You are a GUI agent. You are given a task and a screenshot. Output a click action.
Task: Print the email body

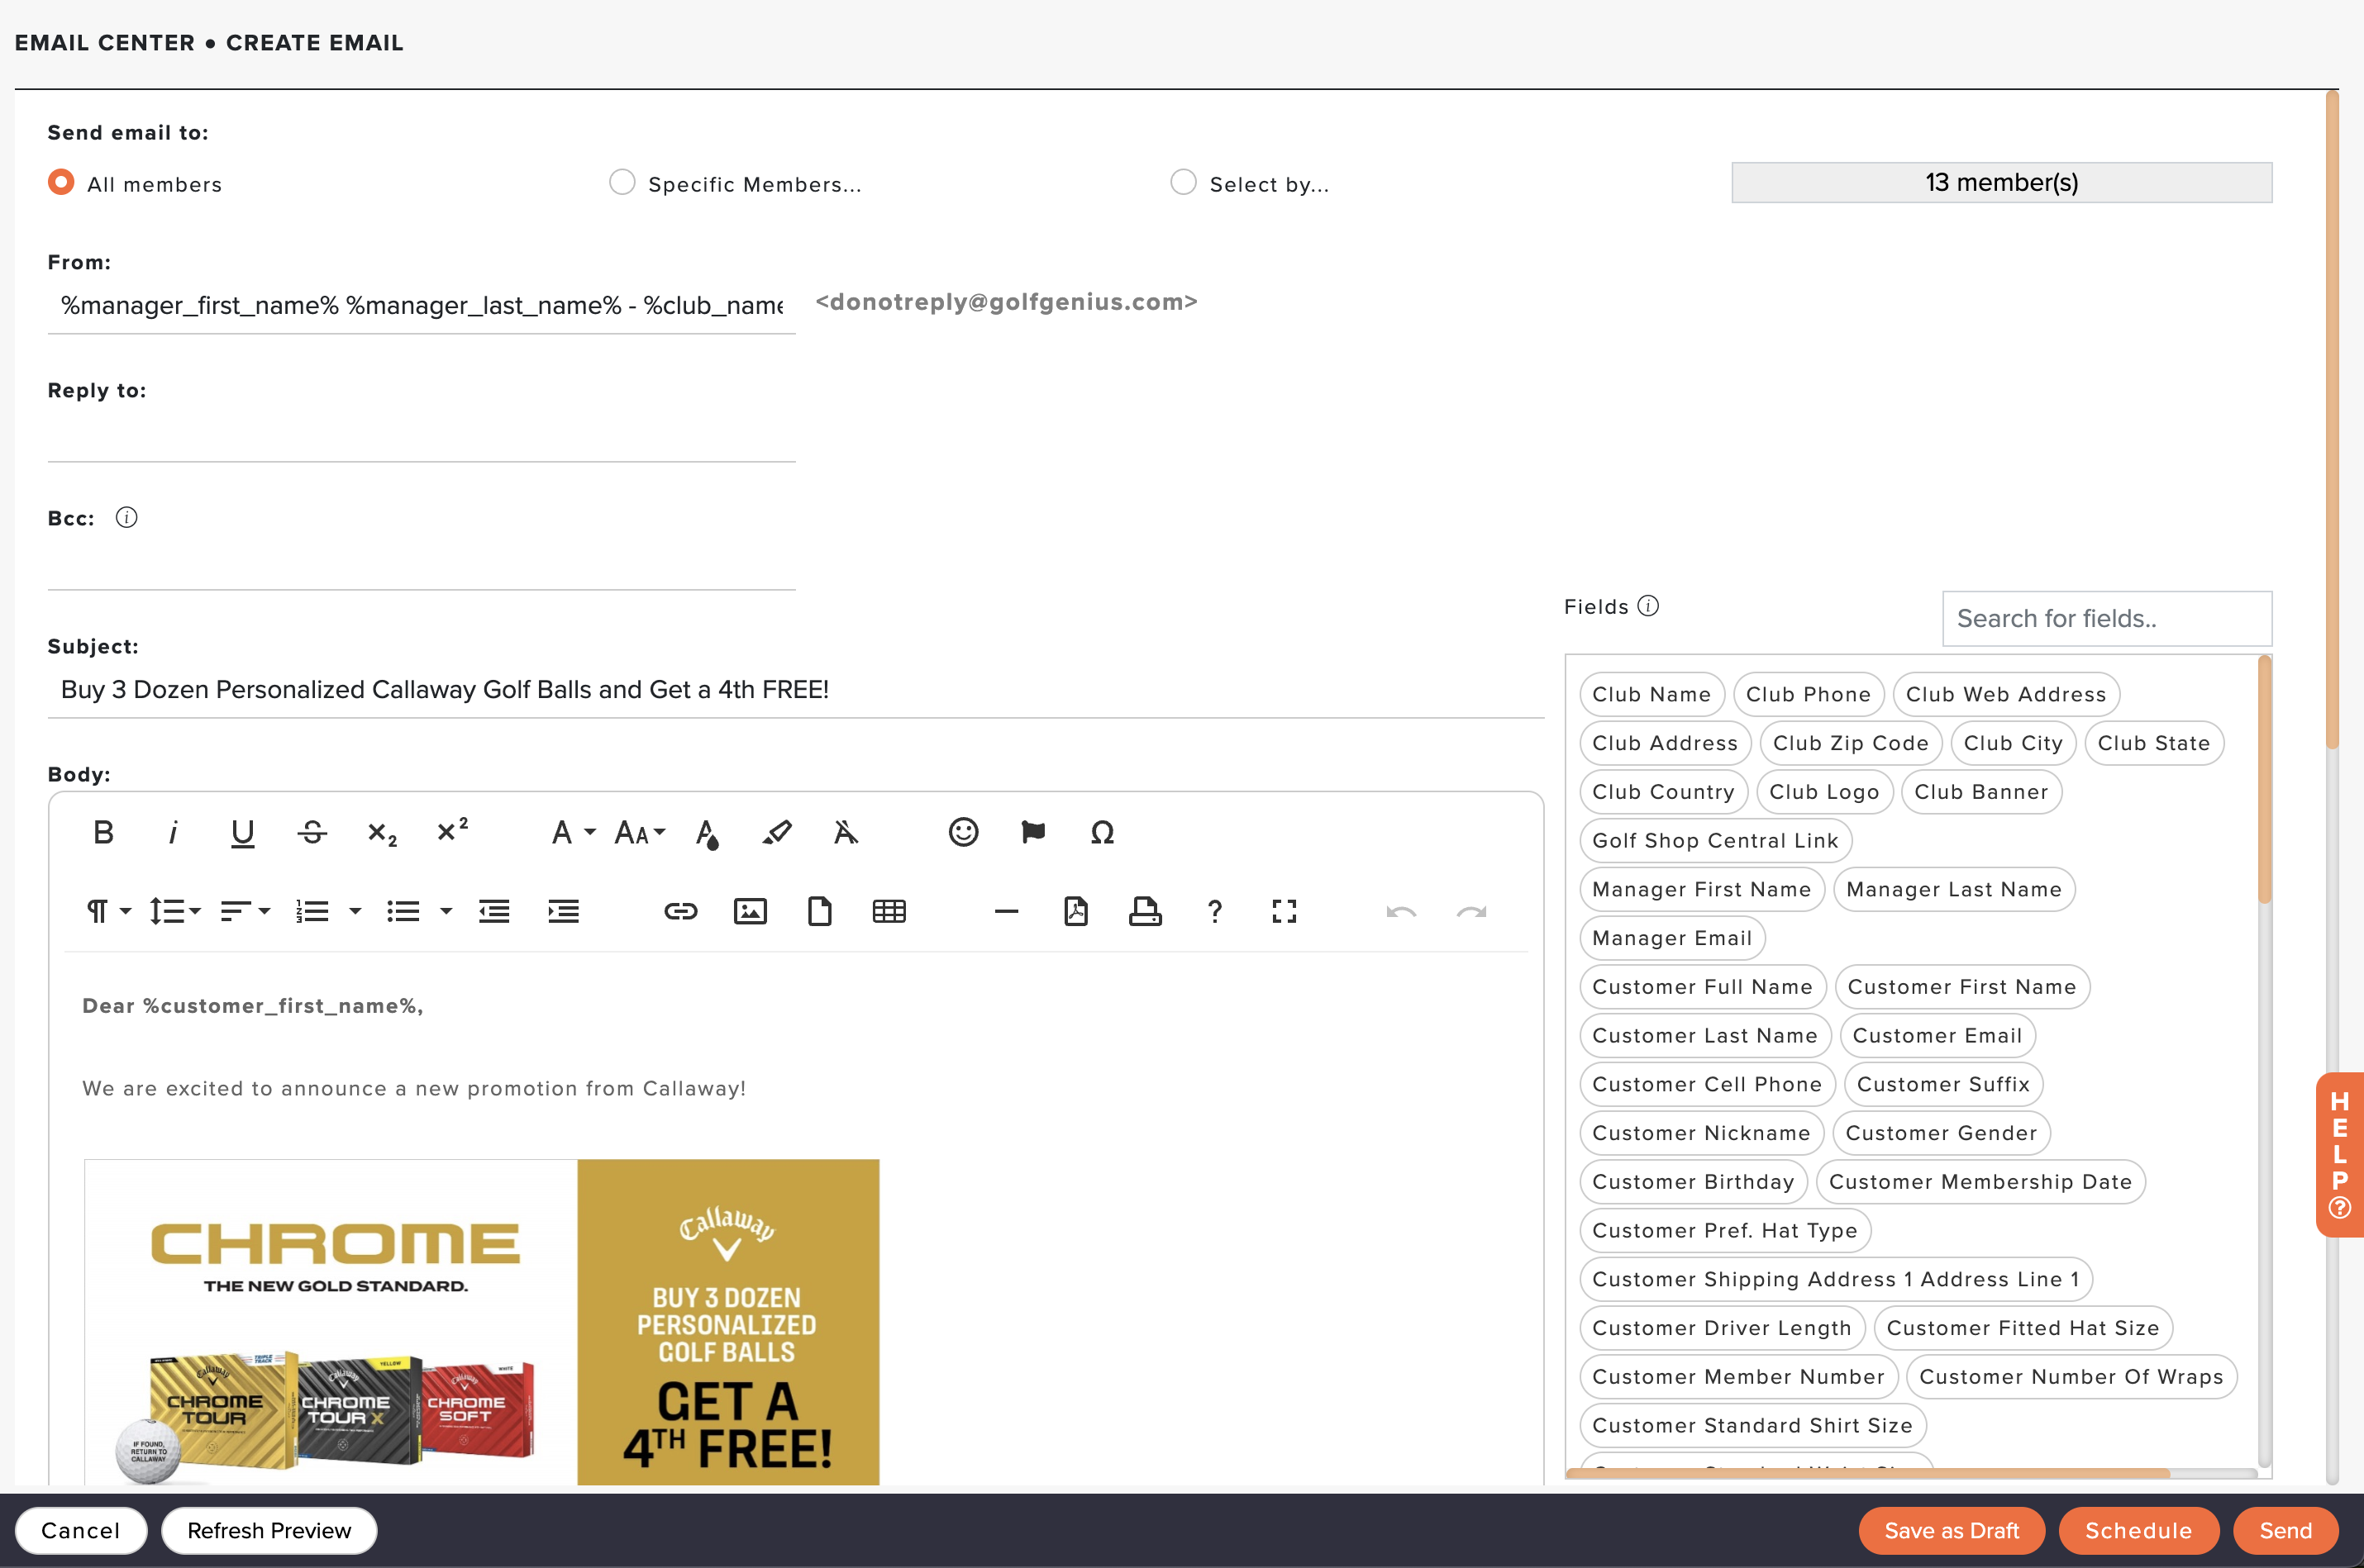pyautogui.click(x=1146, y=911)
